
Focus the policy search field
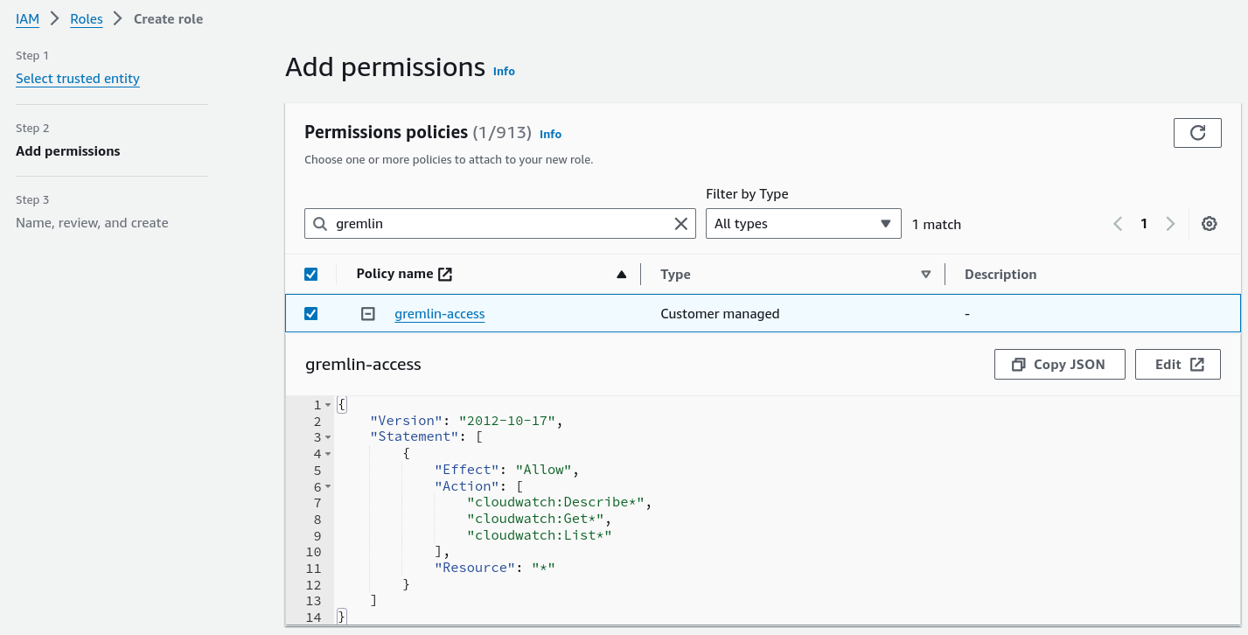[x=499, y=224]
